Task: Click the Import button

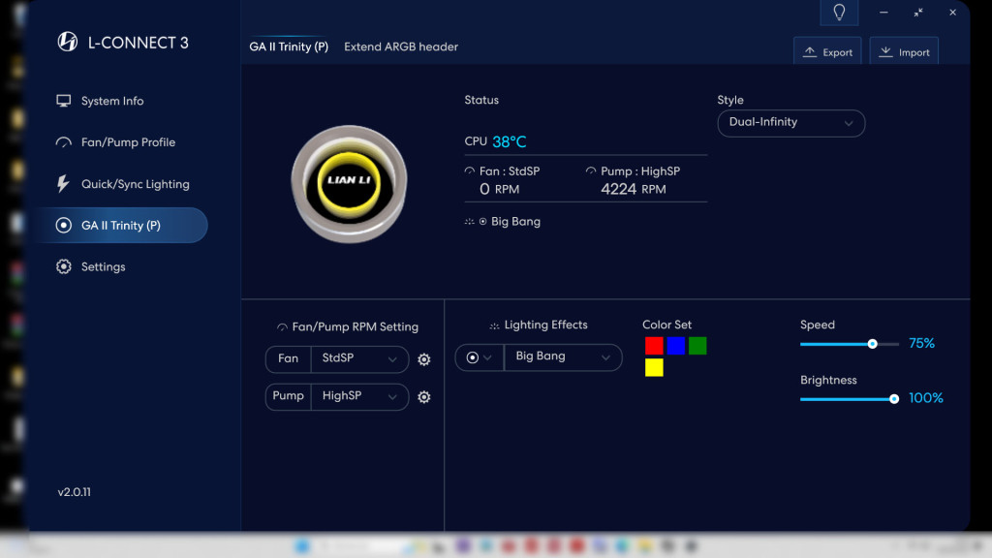Action: pyautogui.click(x=904, y=52)
